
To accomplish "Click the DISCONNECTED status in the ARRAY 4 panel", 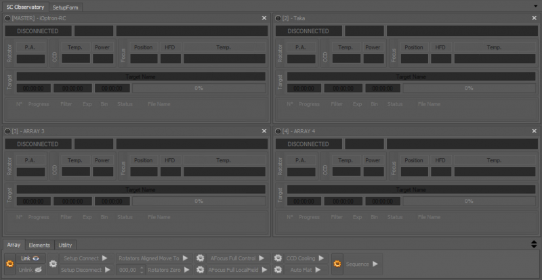I will (308, 144).
